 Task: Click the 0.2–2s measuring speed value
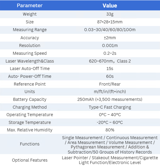coord(110,53)
